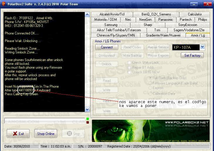Select the Pantech tab

click(x=186, y=20)
